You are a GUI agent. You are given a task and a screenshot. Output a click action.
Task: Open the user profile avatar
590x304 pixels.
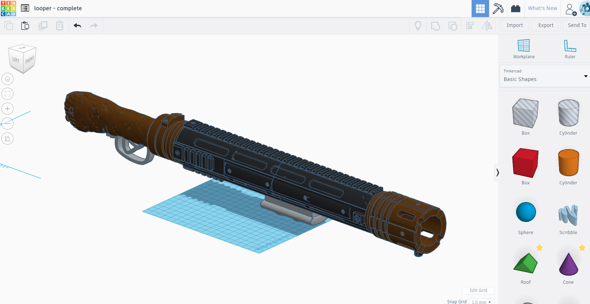coord(585,9)
